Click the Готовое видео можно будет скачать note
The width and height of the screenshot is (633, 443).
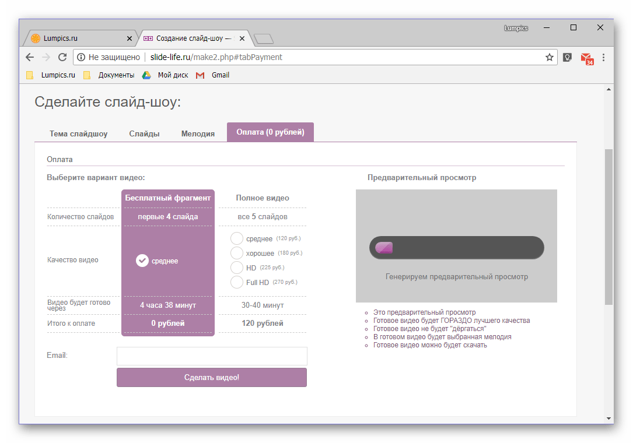[430, 345]
